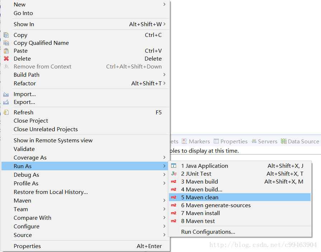Click the Data Source view icon
The width and height of the screenshot is (321, 252).
pos(284,141)
